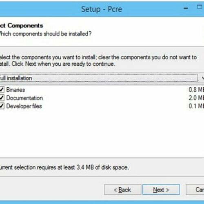This screenshot has height=204, width=204.
Task: Click the dropdown arrow beside Full installation
Action: click(x=202, y=78)
